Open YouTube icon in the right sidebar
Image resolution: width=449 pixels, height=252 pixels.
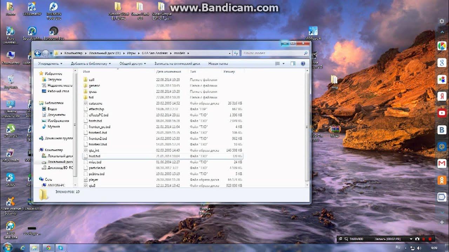click(x=442, y=113)
